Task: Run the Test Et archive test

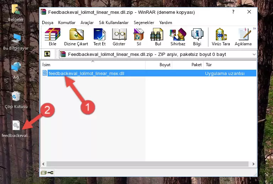Action: (99, 37)
